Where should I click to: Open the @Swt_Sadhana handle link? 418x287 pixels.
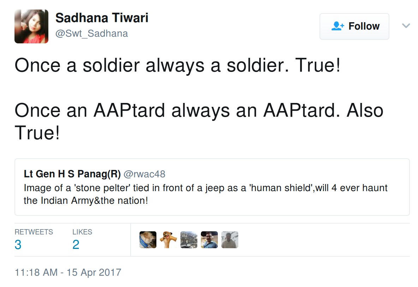tap(91, 33)
